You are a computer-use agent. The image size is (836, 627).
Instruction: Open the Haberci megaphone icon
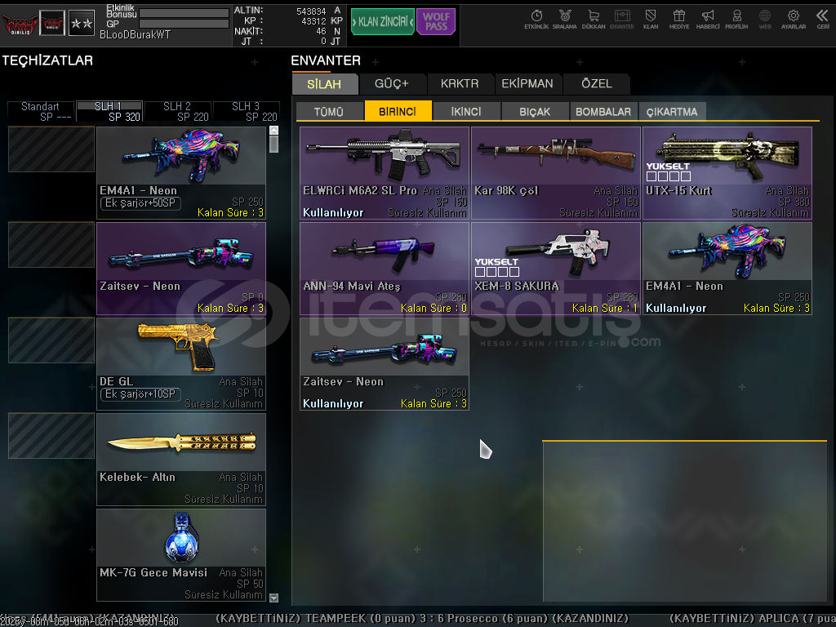pyautogui.click(x=708, y=20)
